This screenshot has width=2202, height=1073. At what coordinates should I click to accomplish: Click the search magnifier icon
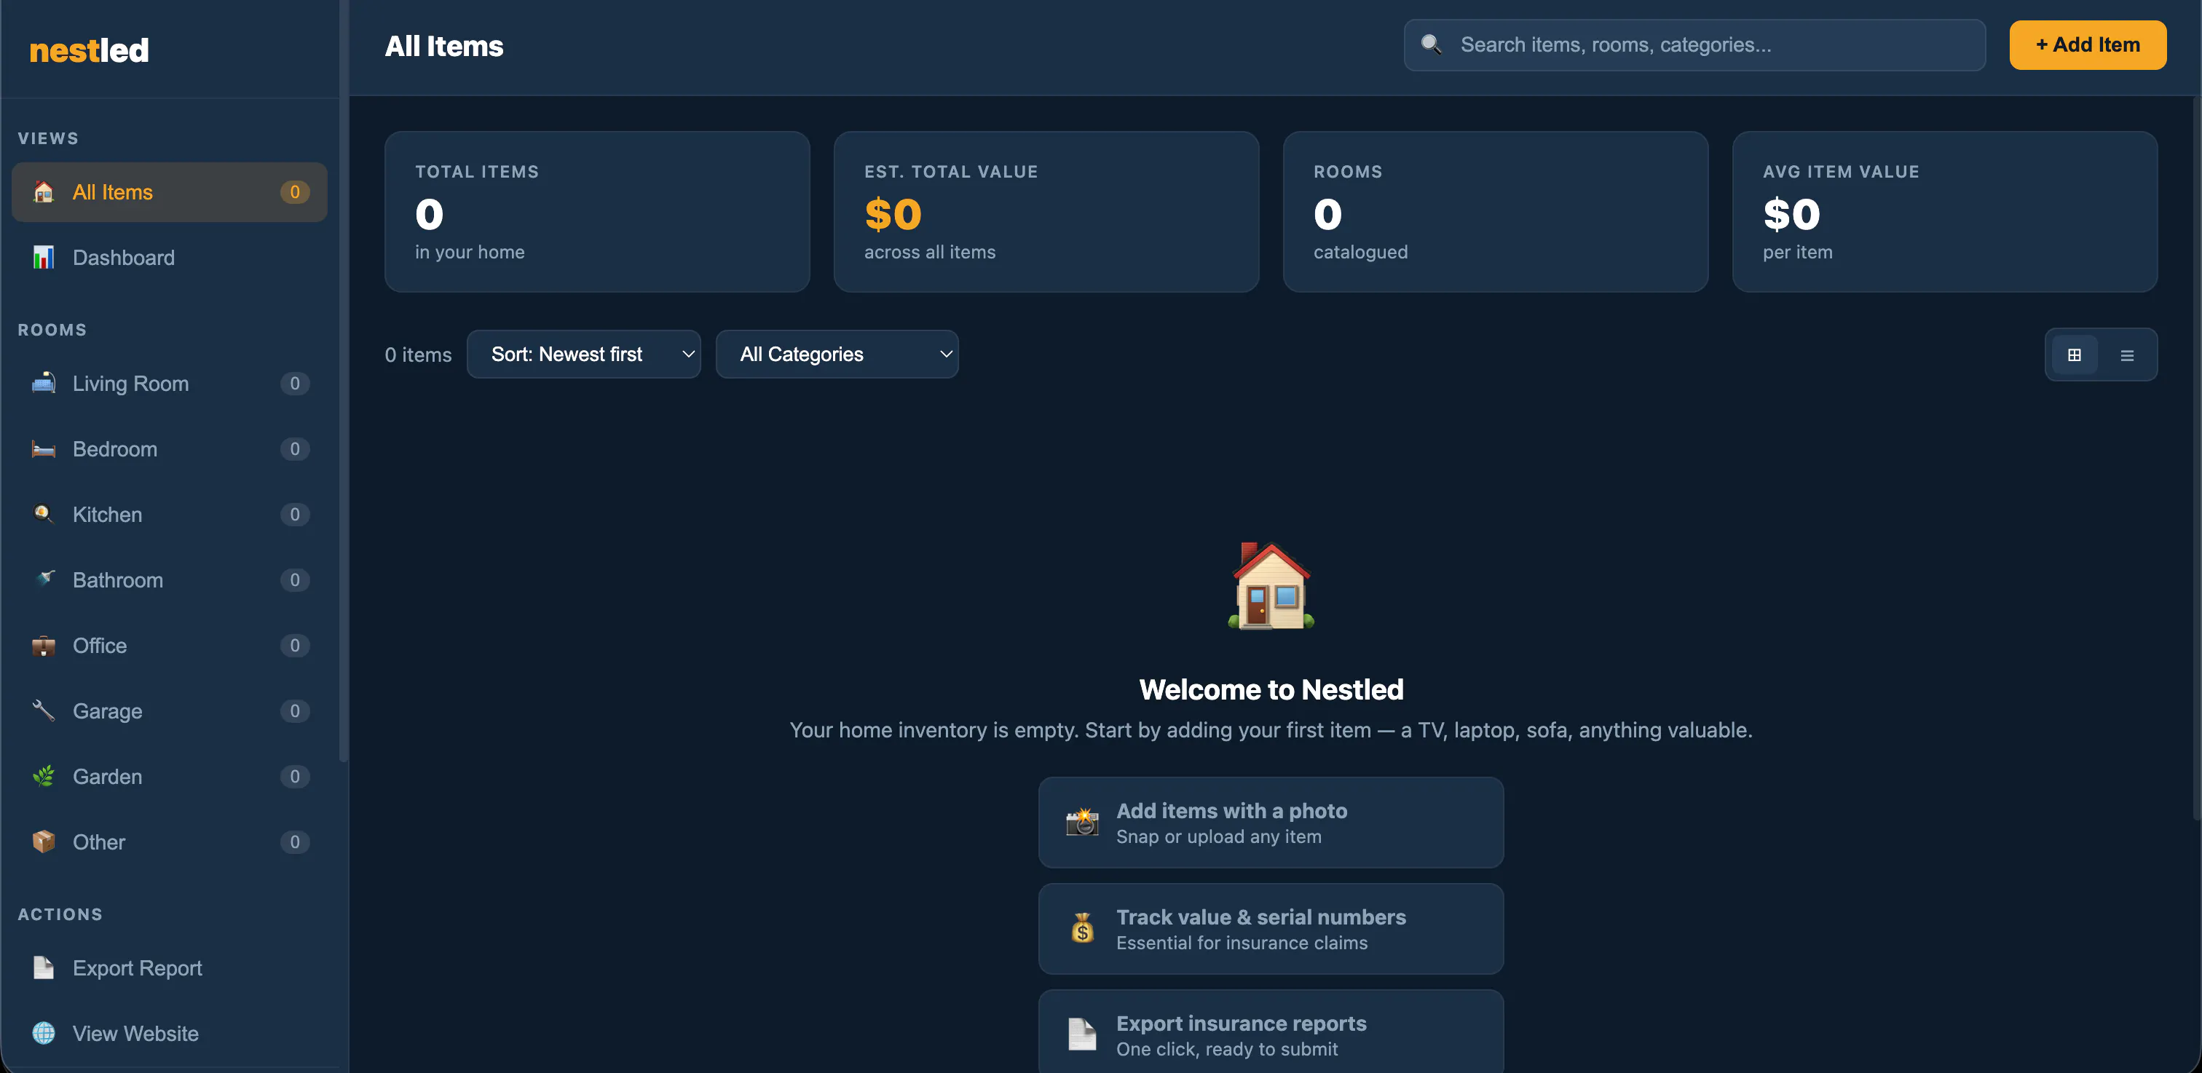click(1431, 44)
